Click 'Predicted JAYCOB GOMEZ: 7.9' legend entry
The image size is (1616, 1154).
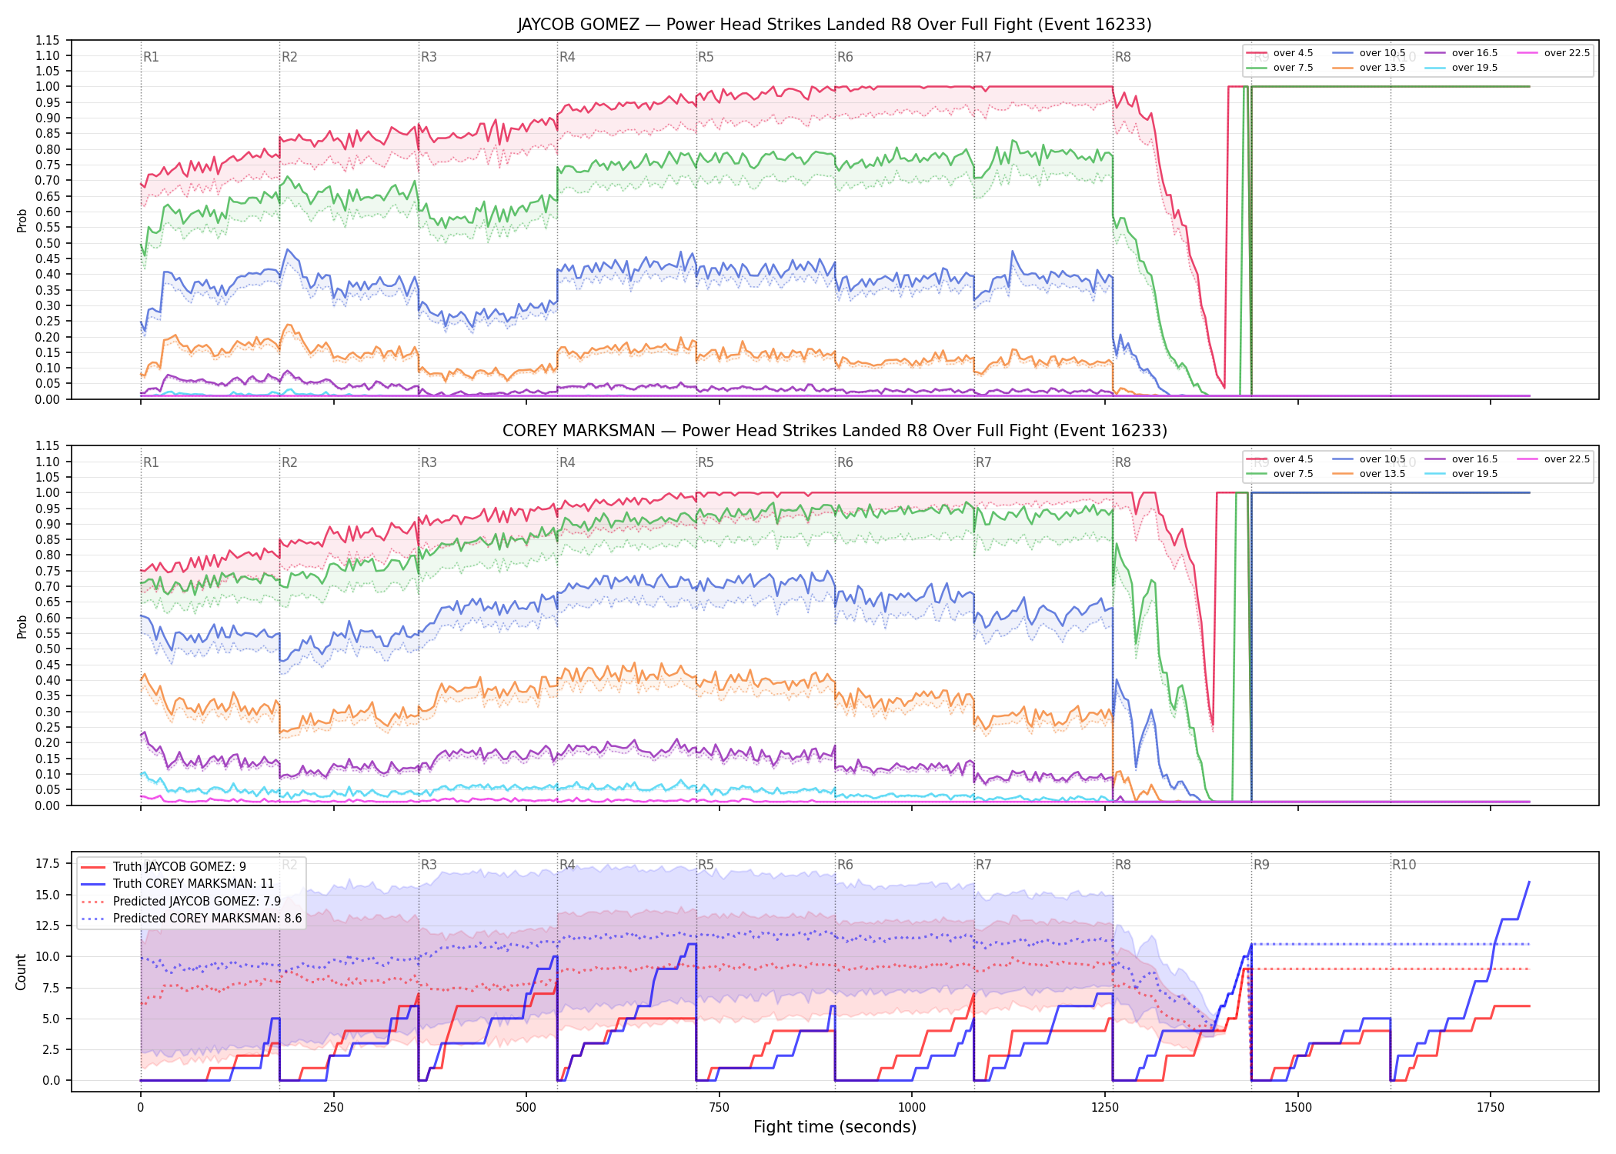(x=181, y=901)
